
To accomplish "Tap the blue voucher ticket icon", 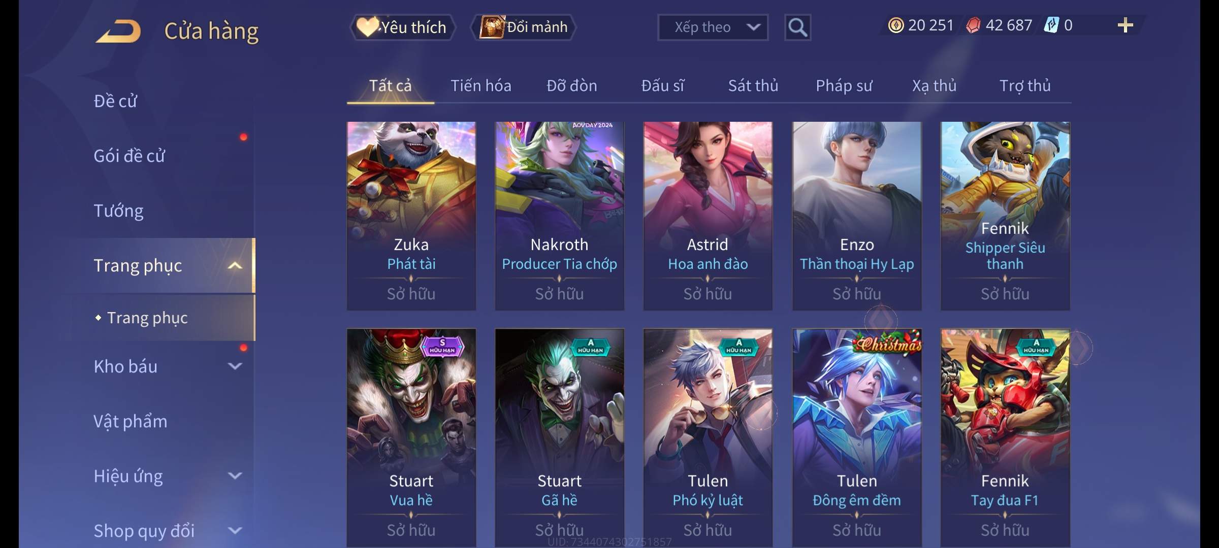I will [1051, 25].
